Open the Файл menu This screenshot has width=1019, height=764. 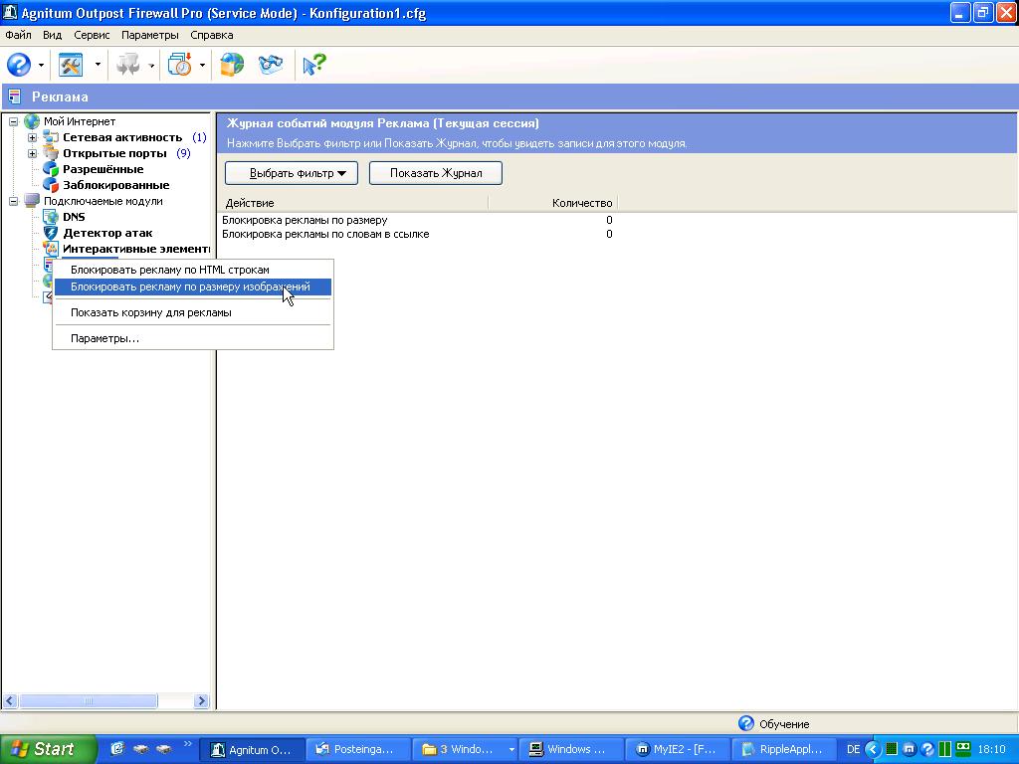18,35
